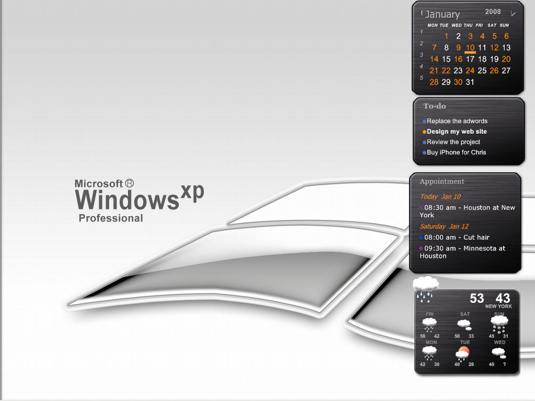Select January 23 in calendar
The height and width of the screenshot is (401, 535).
click(x=458, y=70)
